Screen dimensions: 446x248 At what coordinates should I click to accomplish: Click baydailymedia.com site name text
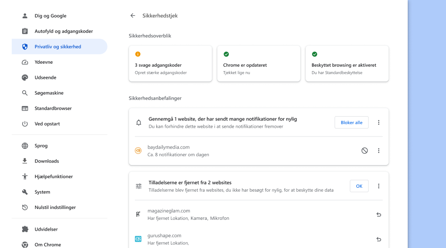pos(168,147)
